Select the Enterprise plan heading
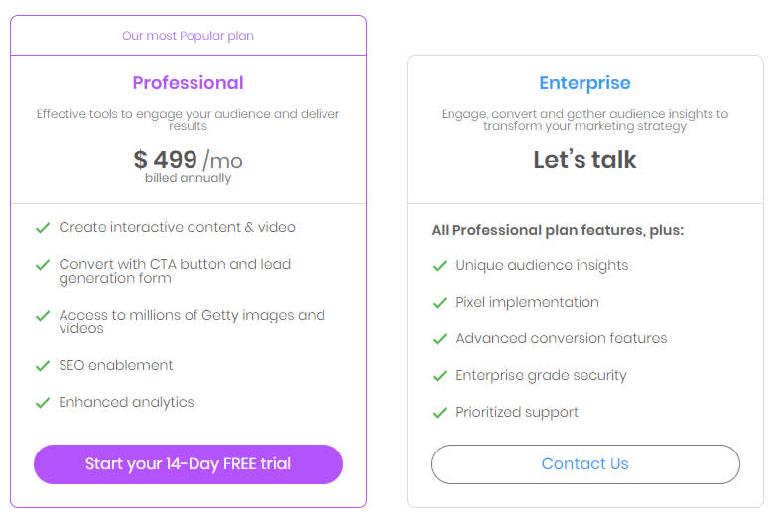This screenshot has height=517, width=775. click(585, 83)
